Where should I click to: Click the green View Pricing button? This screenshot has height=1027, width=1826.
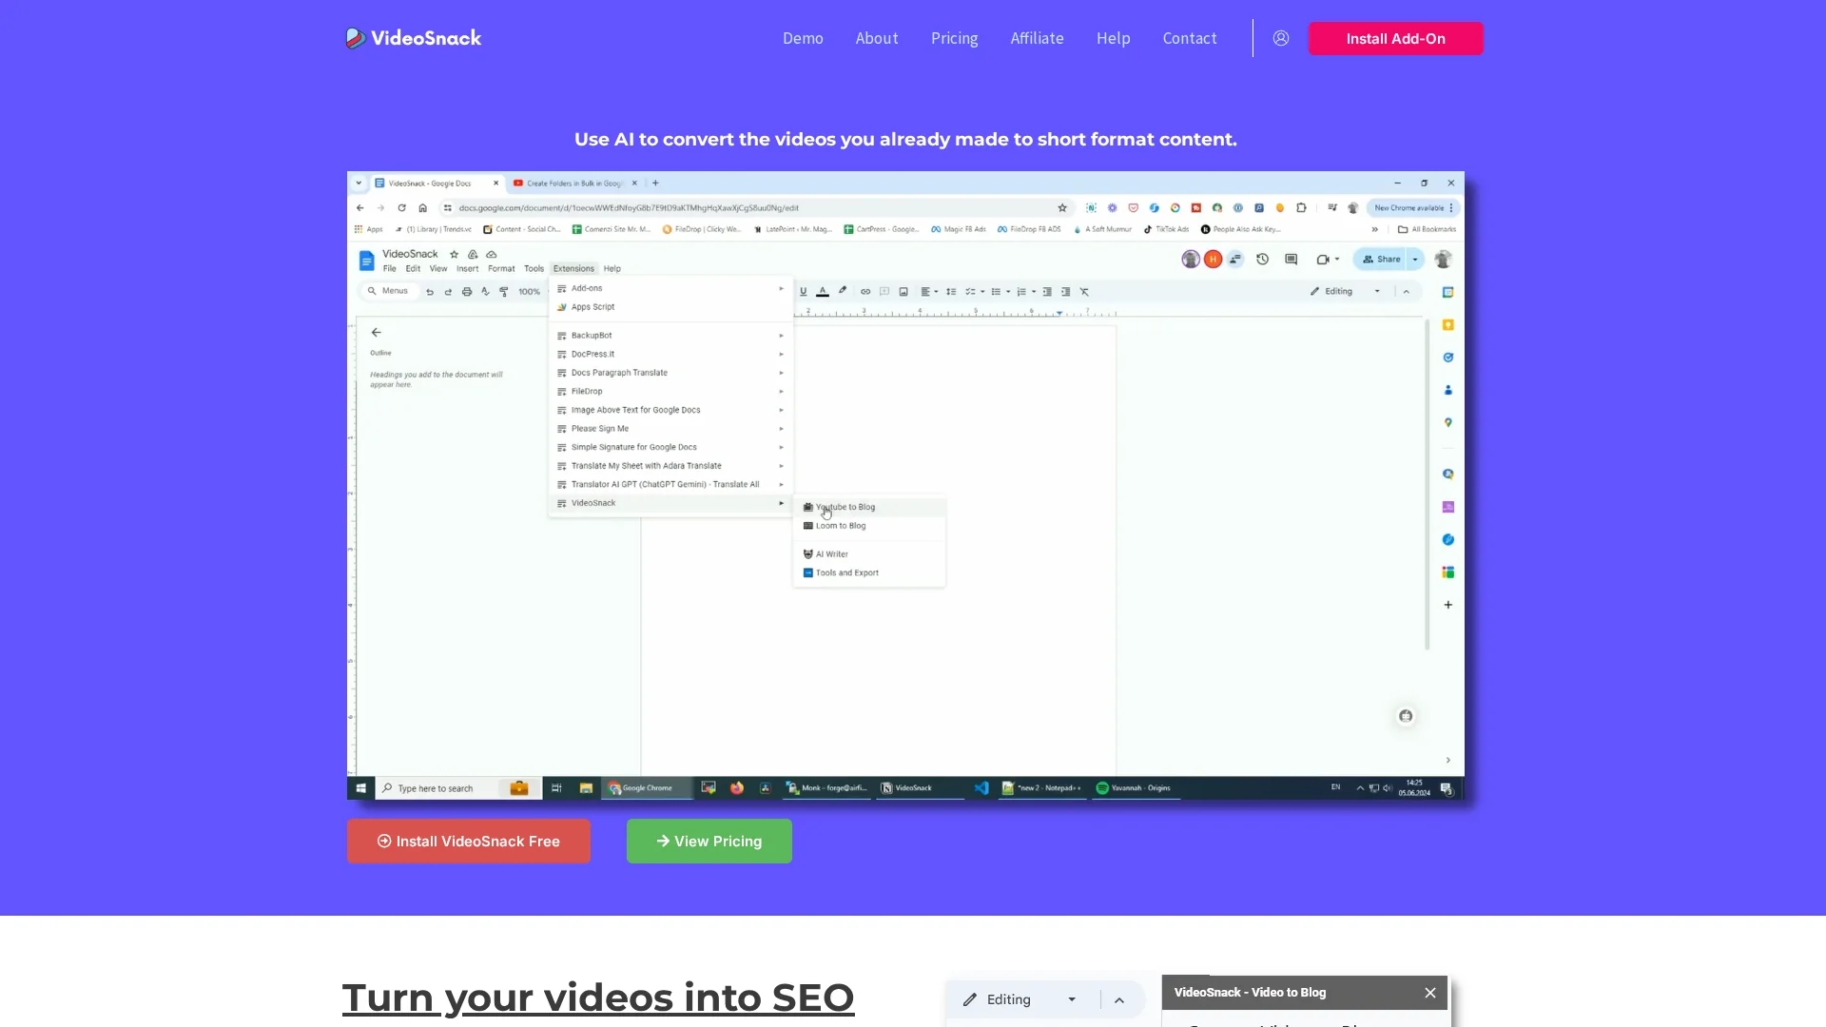point(709,841)
